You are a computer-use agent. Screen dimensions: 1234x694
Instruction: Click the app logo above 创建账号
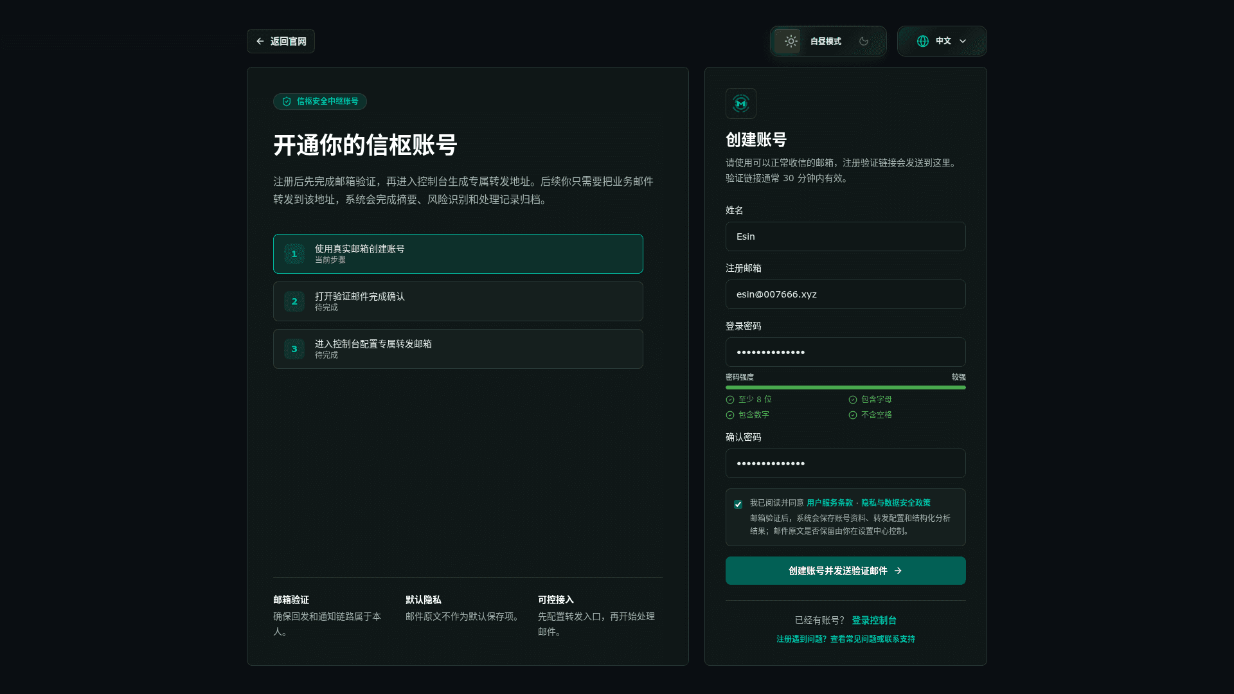pyautogui.click(x=740, y=103)
